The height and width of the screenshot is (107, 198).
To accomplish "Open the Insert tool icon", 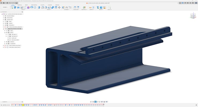I will [x=98, y=7].
